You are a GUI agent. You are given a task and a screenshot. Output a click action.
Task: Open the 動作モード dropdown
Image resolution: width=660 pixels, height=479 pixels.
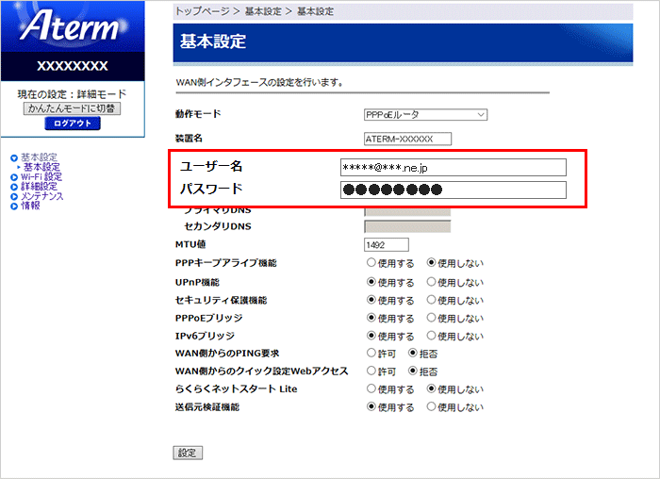tap(425, 115)
